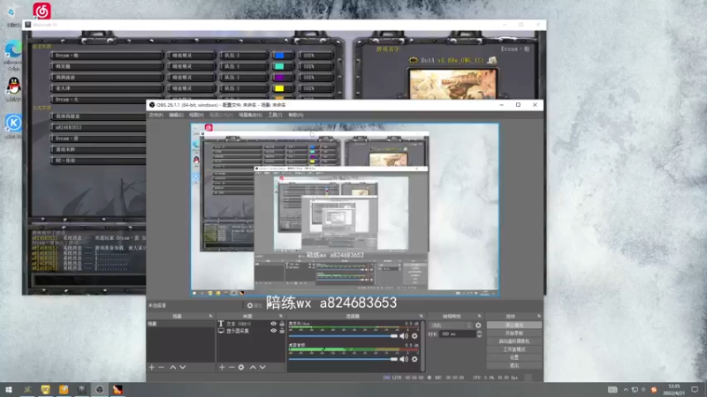Adjust the desktop audio volume slider

343,359
